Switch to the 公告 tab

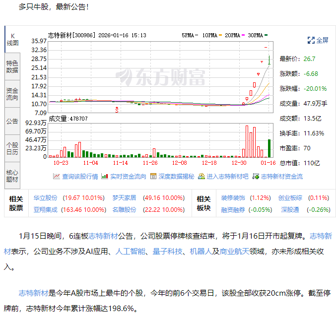coord(12,121)
